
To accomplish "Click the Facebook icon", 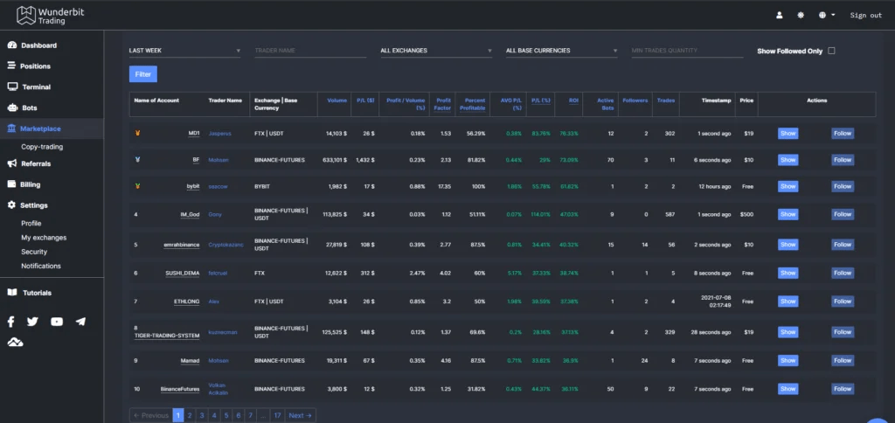I will [x=10, y=322].
